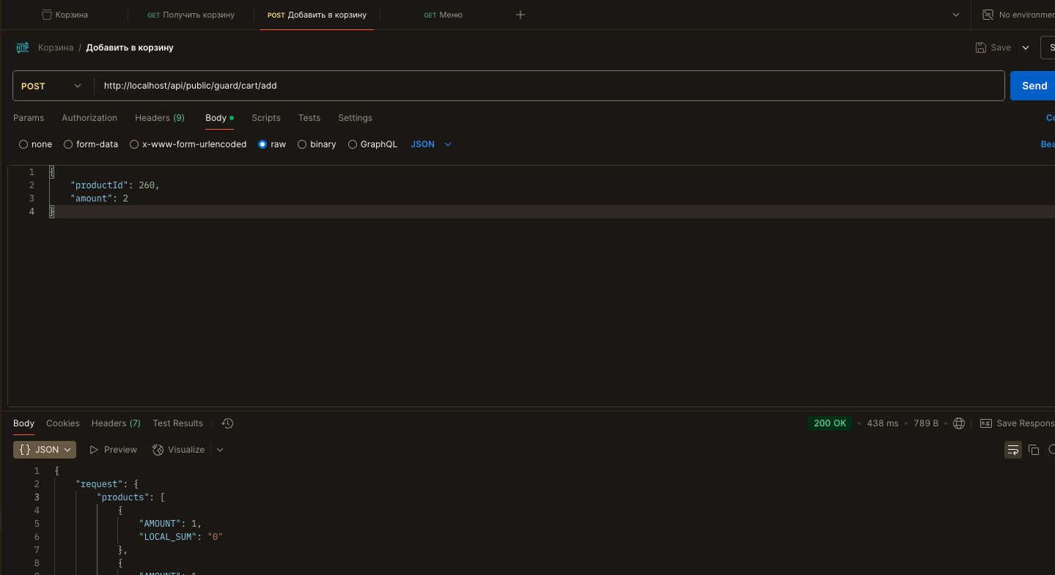1055x575 pixels.
Task: Select the binary body type
Action: pos(317,144)
